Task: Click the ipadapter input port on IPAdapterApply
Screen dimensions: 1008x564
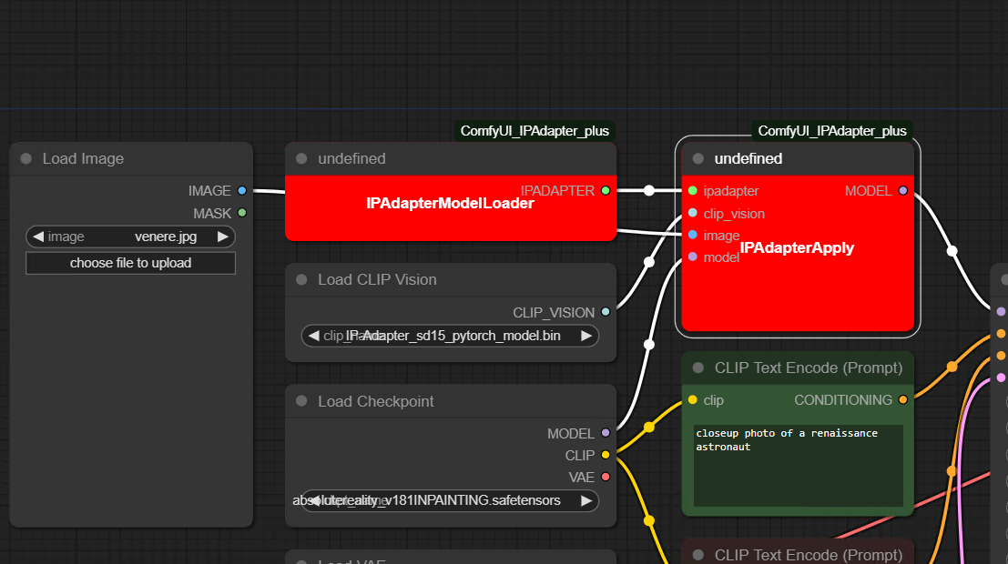Action: click(x=693, y=190)
